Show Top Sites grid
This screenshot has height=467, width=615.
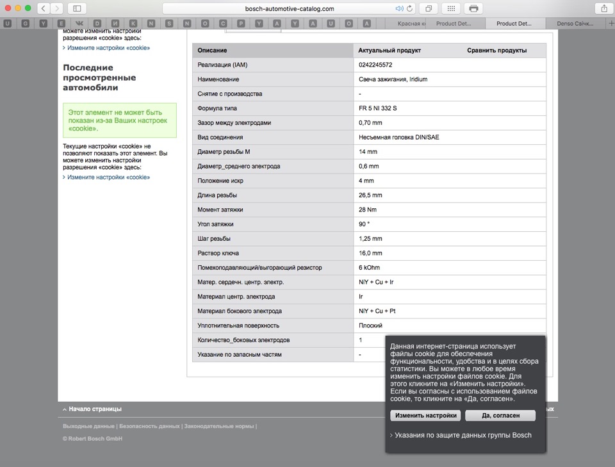pyautogui.click(x=451, y=8)
